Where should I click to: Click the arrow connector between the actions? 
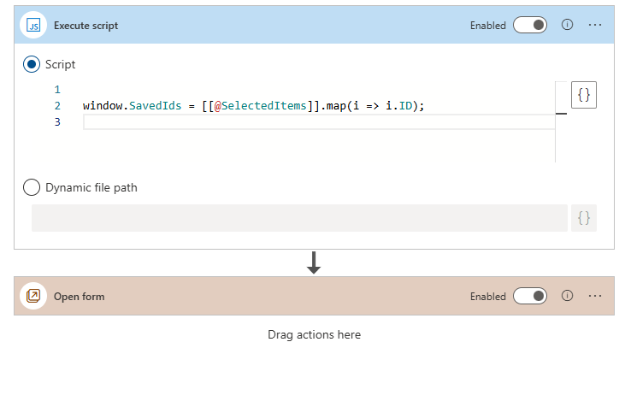pyautogui.click(x=314, y=262)
